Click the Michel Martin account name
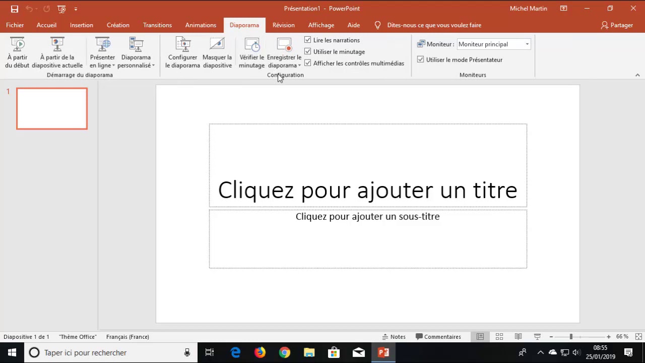Viewport: 645px width, 363px height. click(529, 9)
